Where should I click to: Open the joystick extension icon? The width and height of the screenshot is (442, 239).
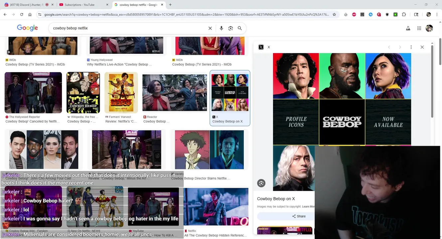coord(346,15)
